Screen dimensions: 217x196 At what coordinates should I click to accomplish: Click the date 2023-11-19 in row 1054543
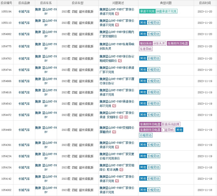pos(205,104)
